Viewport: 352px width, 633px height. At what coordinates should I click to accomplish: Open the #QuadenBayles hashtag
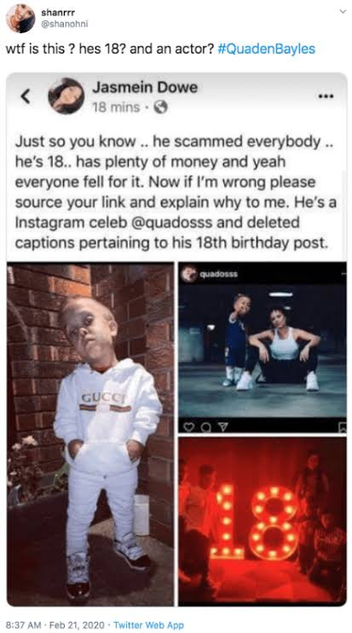266,49
